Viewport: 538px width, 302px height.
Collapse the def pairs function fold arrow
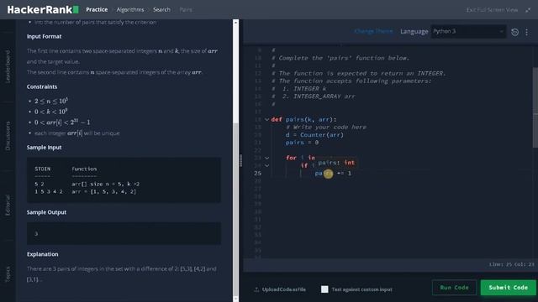pos(266,119)
